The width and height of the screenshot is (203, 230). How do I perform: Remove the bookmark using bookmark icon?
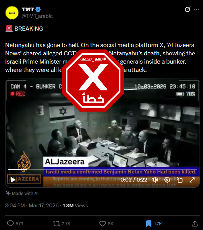149,224
